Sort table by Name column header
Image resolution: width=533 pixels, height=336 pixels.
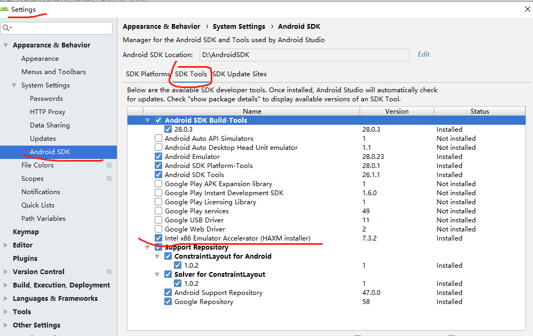click(x=251, y=111)
